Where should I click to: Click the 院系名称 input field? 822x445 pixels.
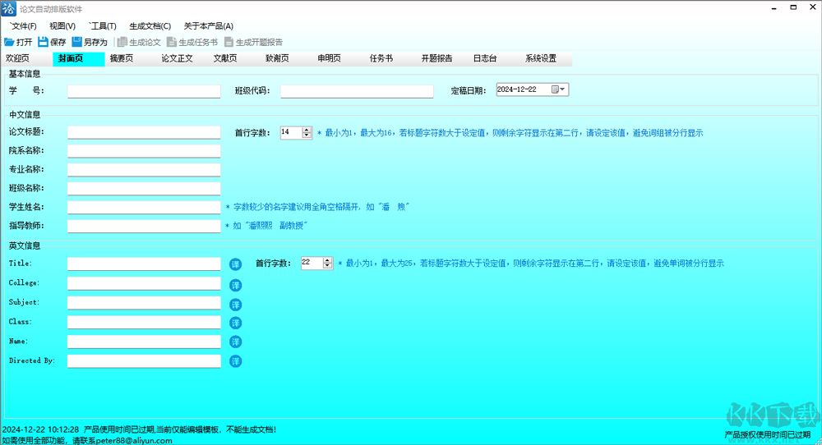coord(144,151)
